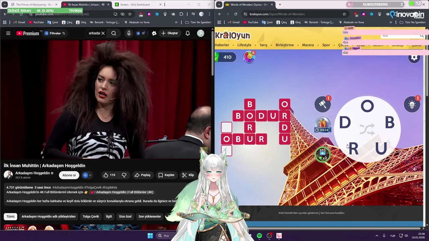Click the YouTube search magnifier button
This screenshot has height=241, width=429.
pos(114,33)
